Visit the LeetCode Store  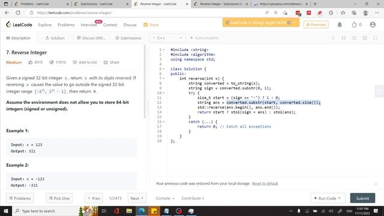(x=151, y=25)
